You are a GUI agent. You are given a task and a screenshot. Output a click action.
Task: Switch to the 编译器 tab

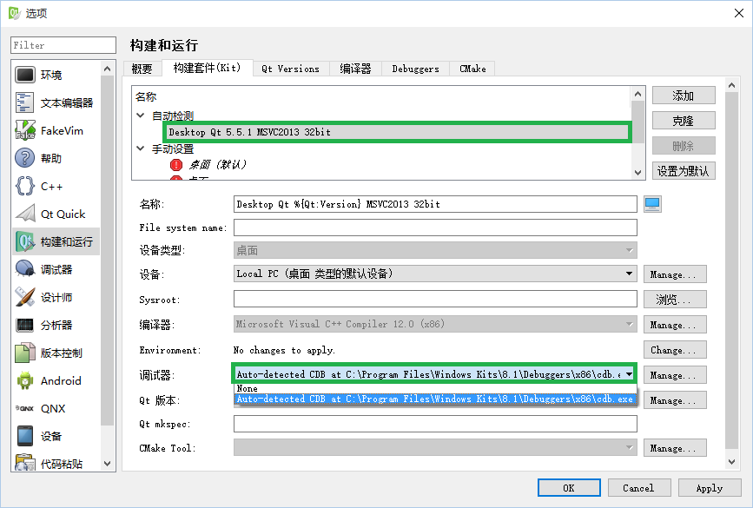point(355,69)
